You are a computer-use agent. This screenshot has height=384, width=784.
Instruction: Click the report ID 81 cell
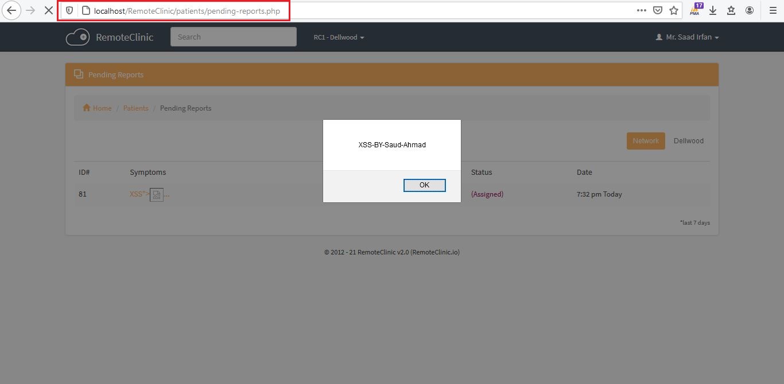(x=83, y=194)
